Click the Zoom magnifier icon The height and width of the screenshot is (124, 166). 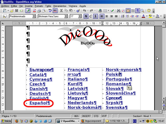(x=142, y=11)
